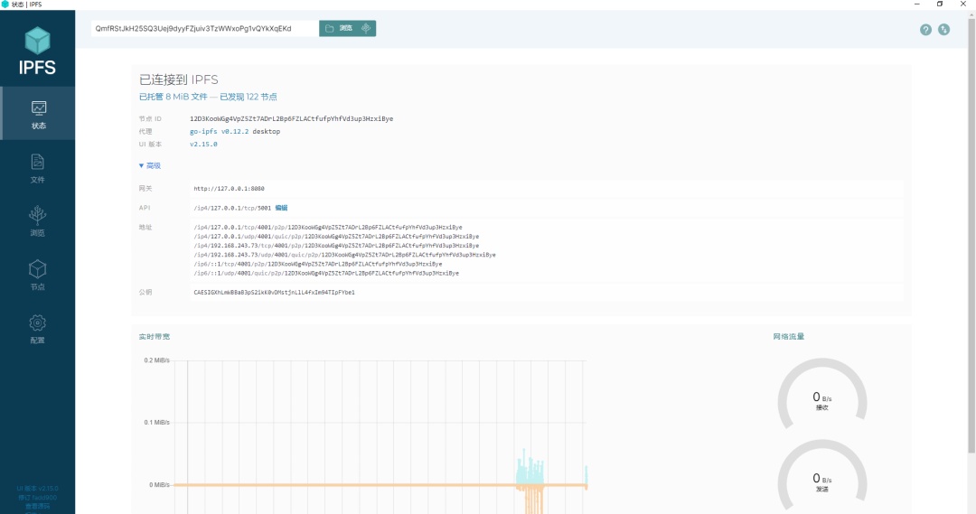The width and height of the screenshot is (976, 514).
Task: Restore the window using title bar button
Action: (x=940, y=4)
